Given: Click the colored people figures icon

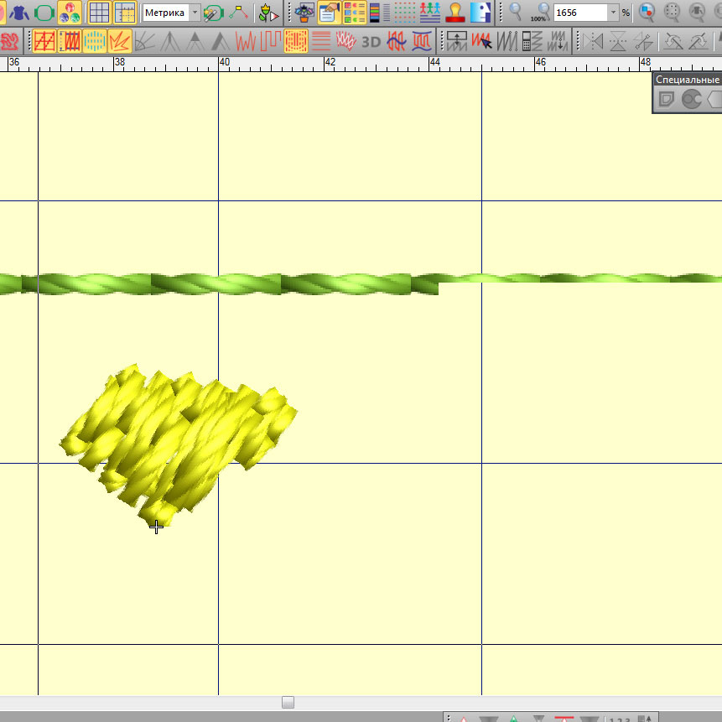Looking at the screenshot, I should pyautogui.click(x=430, y=13).
